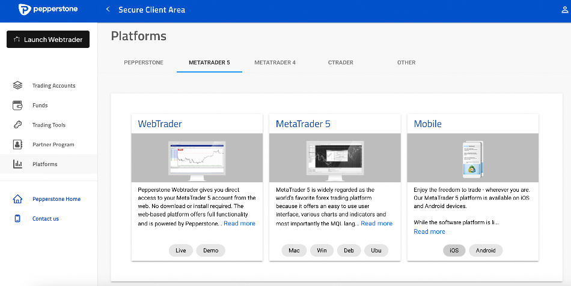Click the MetaTrader 5 monitor thumbnail
Image resolution: width=571 pixels, height=286 pixels.
coord(335,160)
